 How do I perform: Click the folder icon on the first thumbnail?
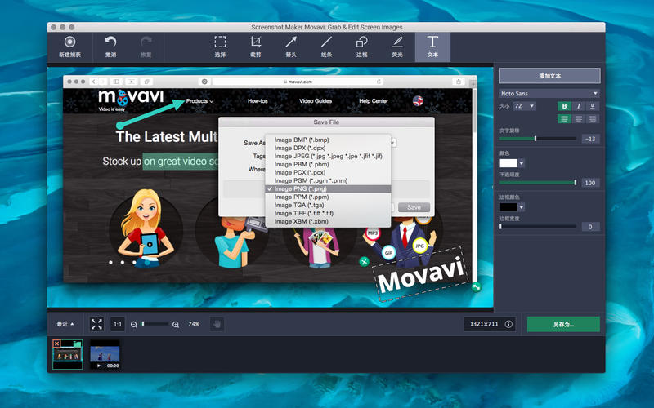(78, 344)
